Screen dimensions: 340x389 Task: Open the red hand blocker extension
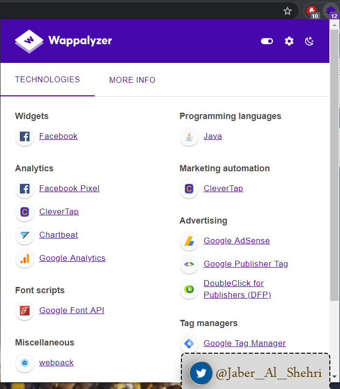point(312,12)
